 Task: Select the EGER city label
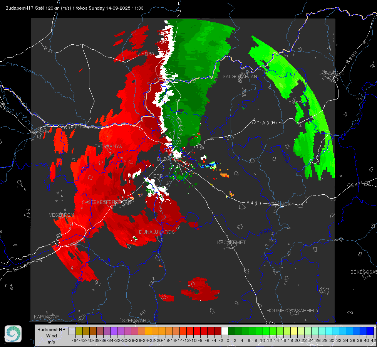295,102
